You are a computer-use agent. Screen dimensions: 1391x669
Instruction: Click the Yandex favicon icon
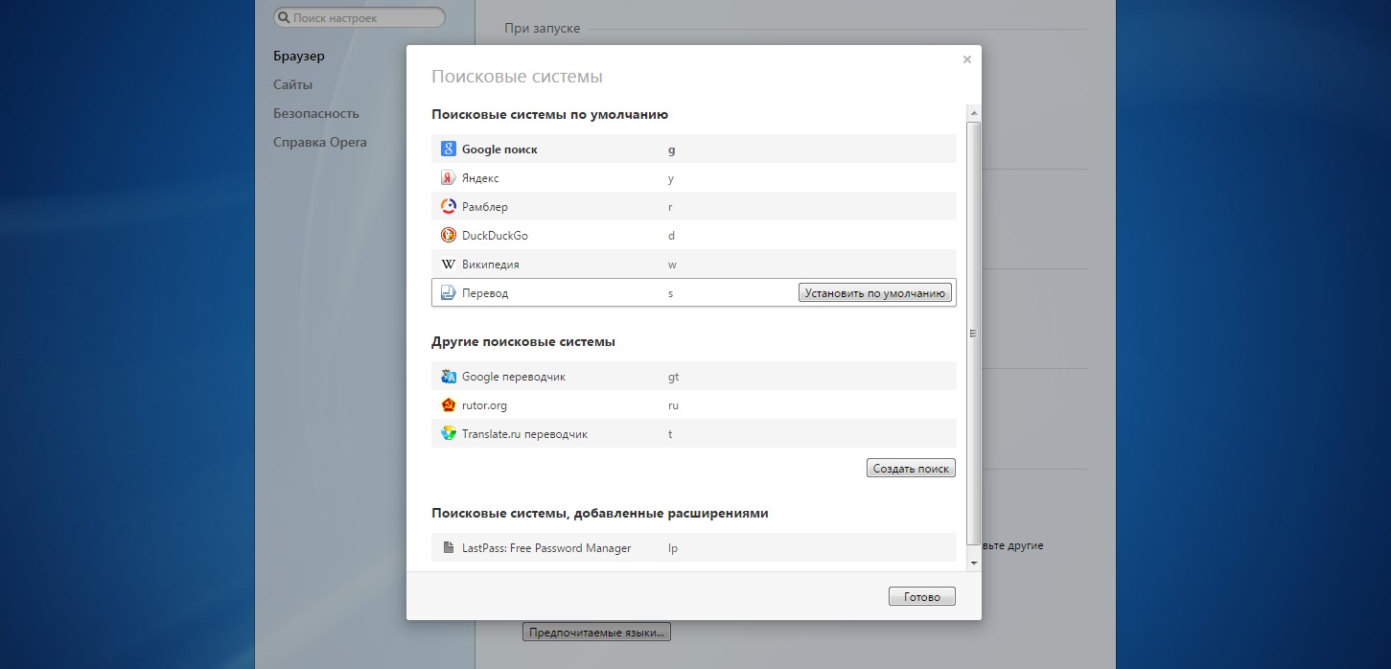[448, 177]
